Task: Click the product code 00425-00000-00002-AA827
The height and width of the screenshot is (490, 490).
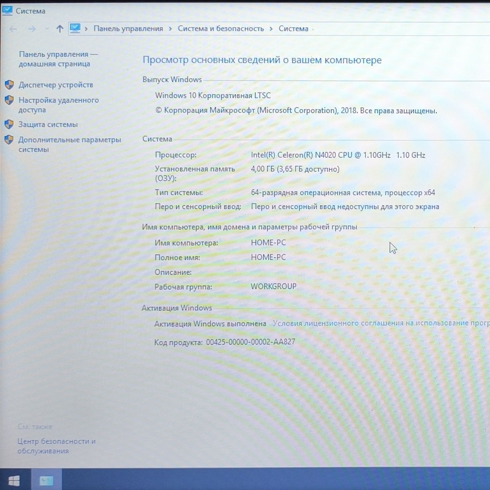Action: [x=251, y=342]
